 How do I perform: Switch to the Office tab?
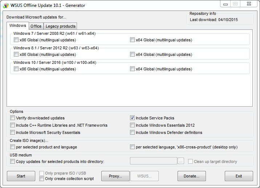36,26
